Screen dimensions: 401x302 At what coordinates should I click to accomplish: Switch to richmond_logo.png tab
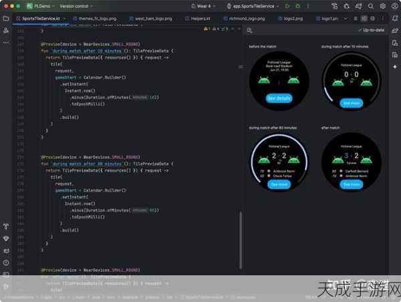tap(244, 19)
